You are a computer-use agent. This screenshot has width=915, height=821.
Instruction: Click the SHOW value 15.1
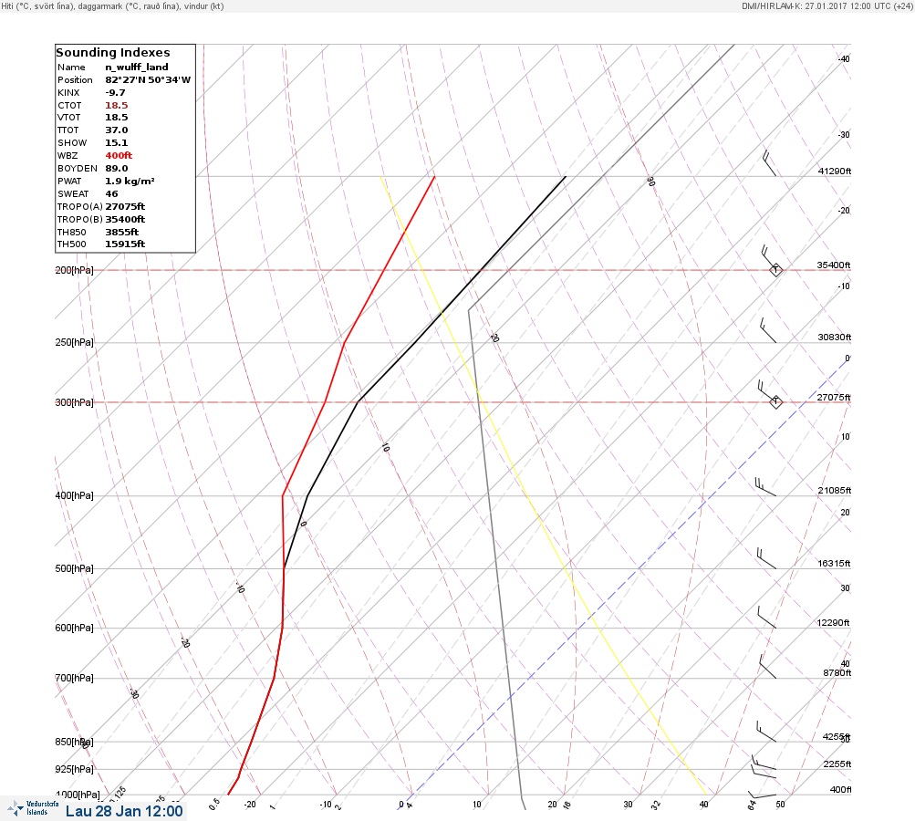(x=116, y=143)
